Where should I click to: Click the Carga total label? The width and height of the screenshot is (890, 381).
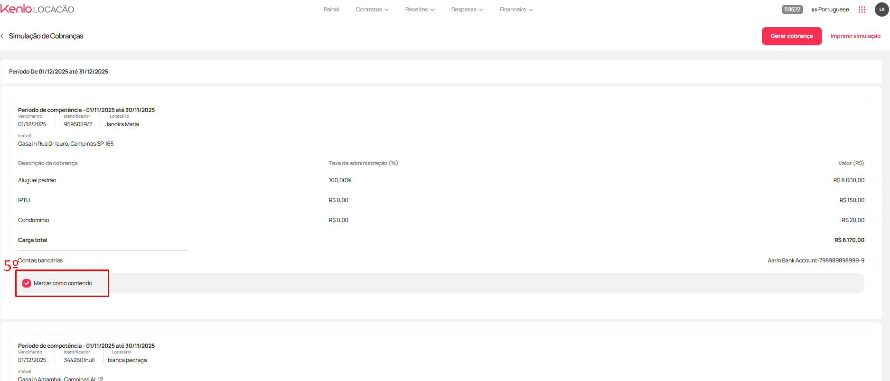(33, 240)
